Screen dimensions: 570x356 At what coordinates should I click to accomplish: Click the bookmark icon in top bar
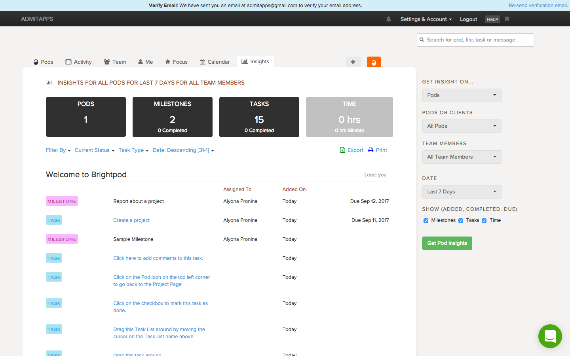(507, 19)
